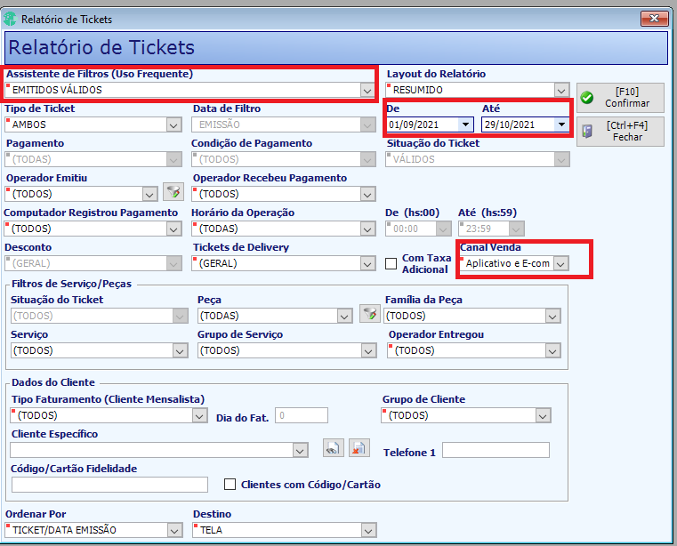Click the green checkmark on Confirmar button
Viewport: 677px width, 546px height.
click(587, 98)
